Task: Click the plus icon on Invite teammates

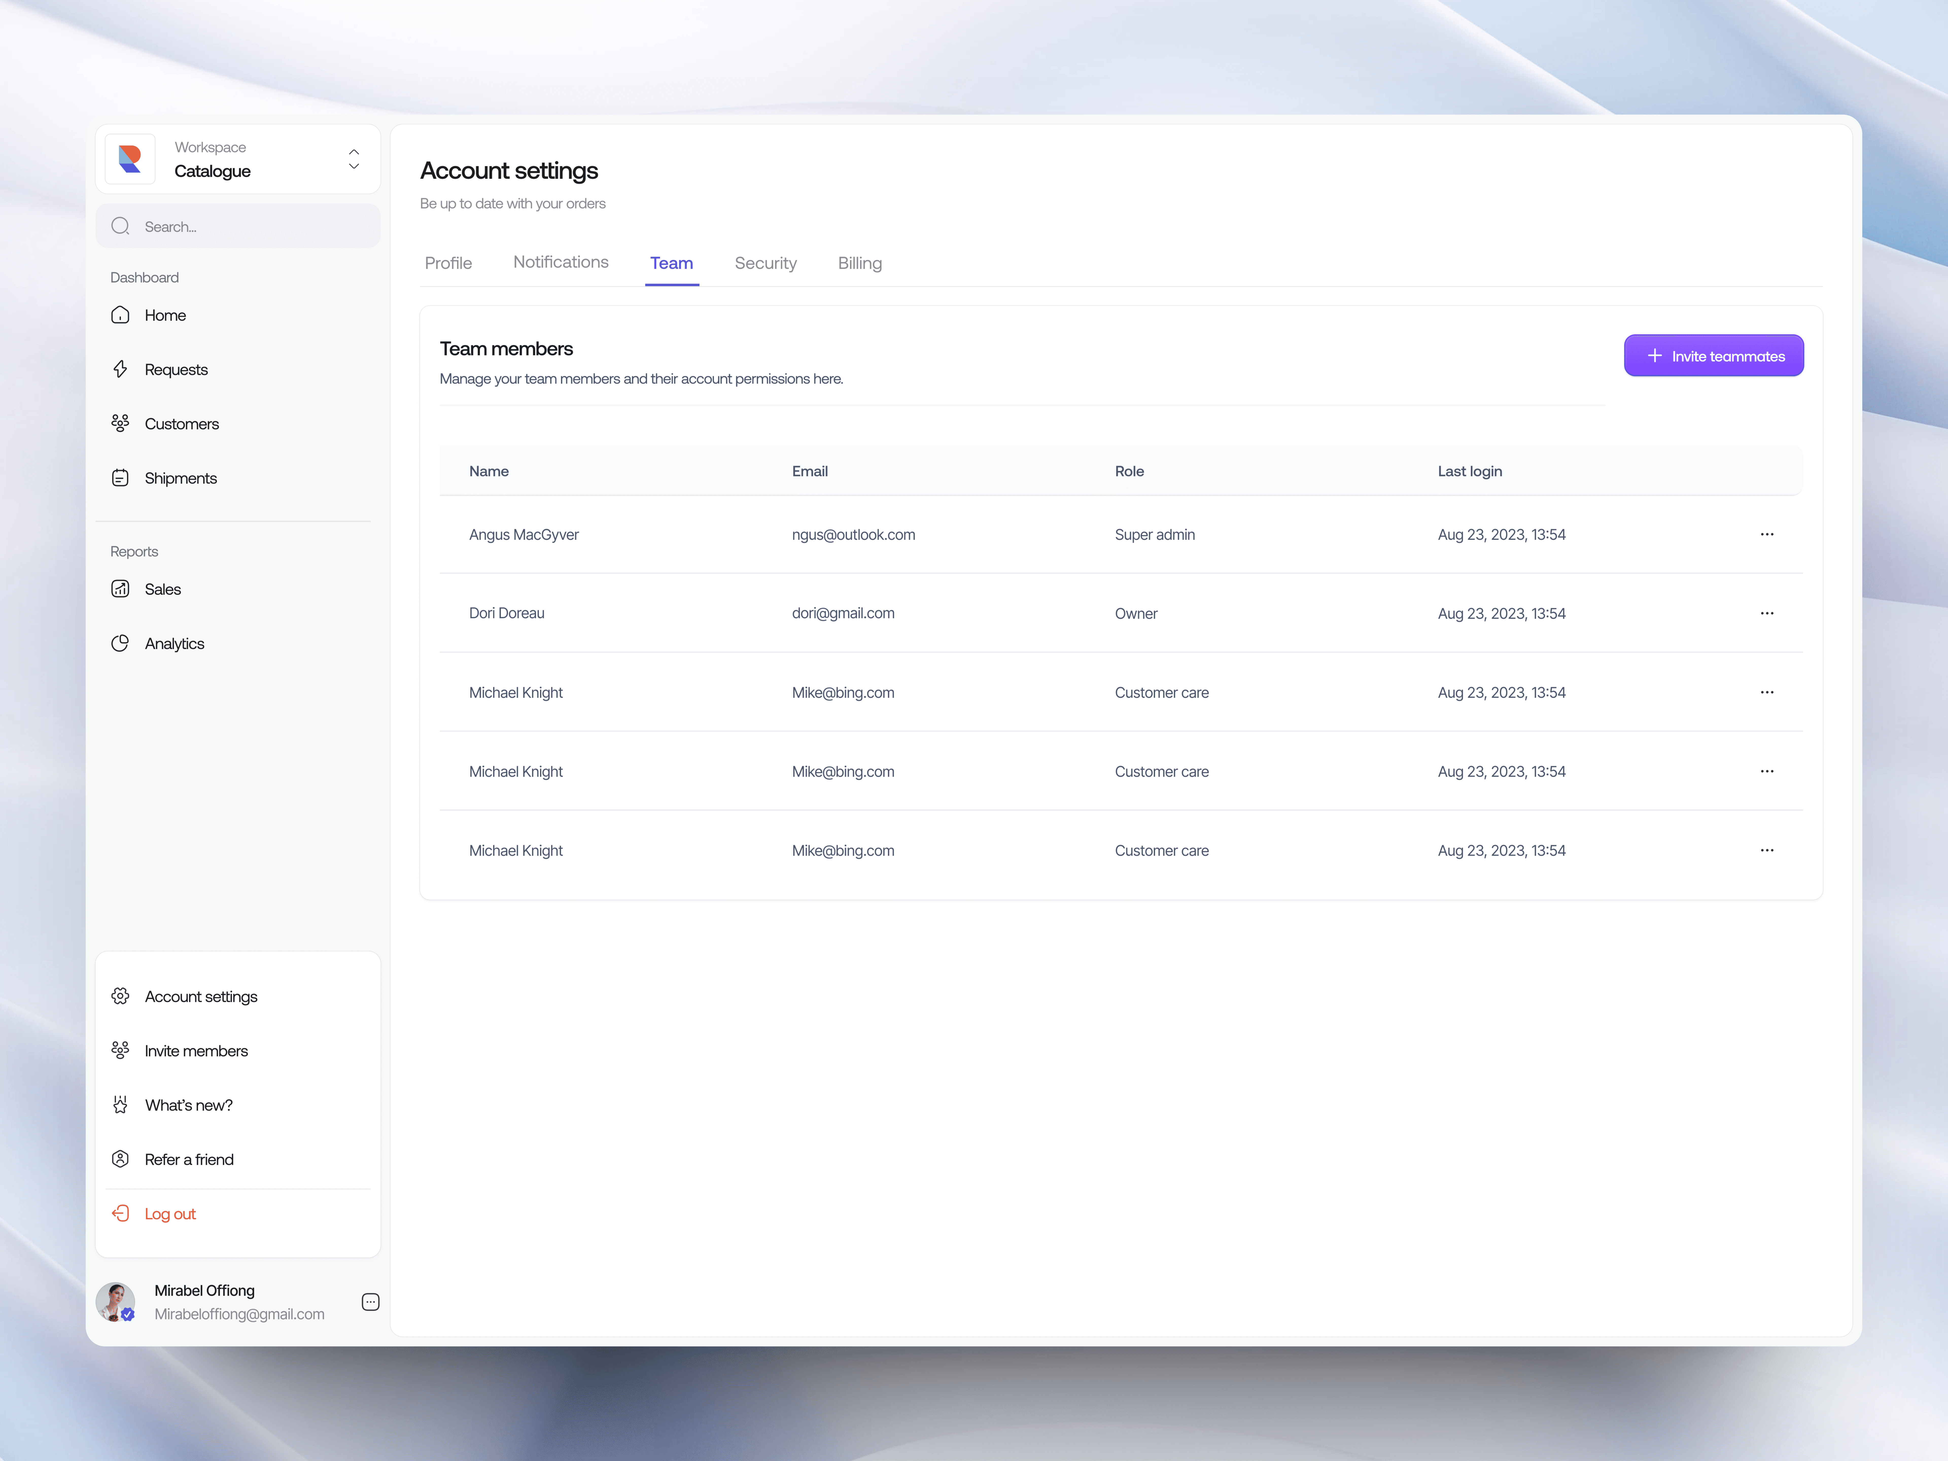Action: coord(1655,356)
